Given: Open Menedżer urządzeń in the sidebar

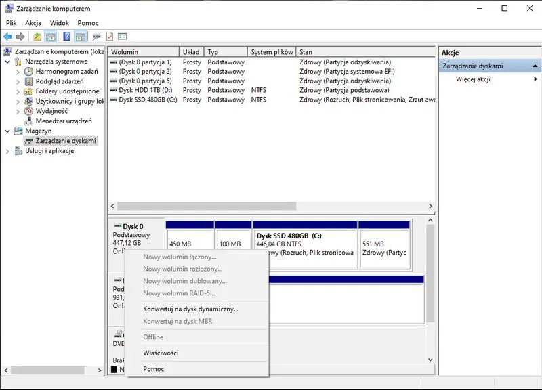Looking at the screenshot, I should point(64,121).
